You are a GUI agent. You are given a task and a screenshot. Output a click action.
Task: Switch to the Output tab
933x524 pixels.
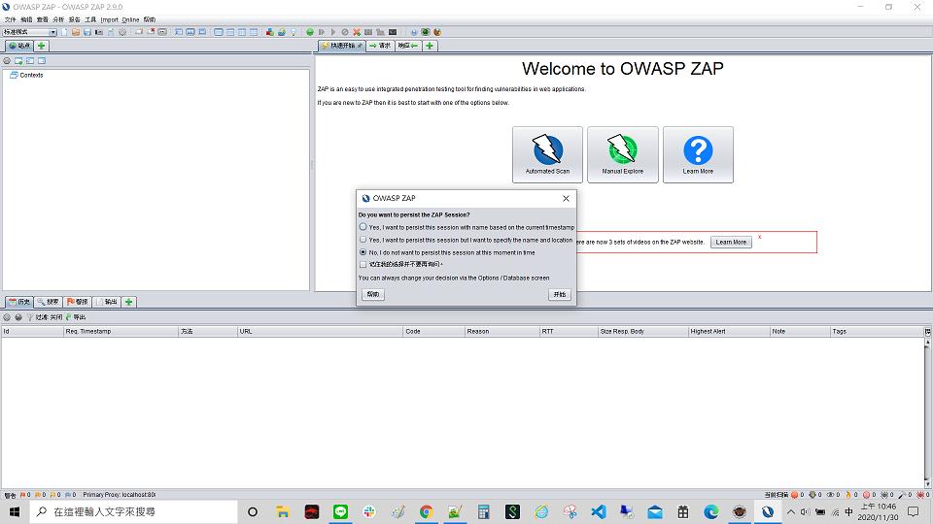pos(107,302)
